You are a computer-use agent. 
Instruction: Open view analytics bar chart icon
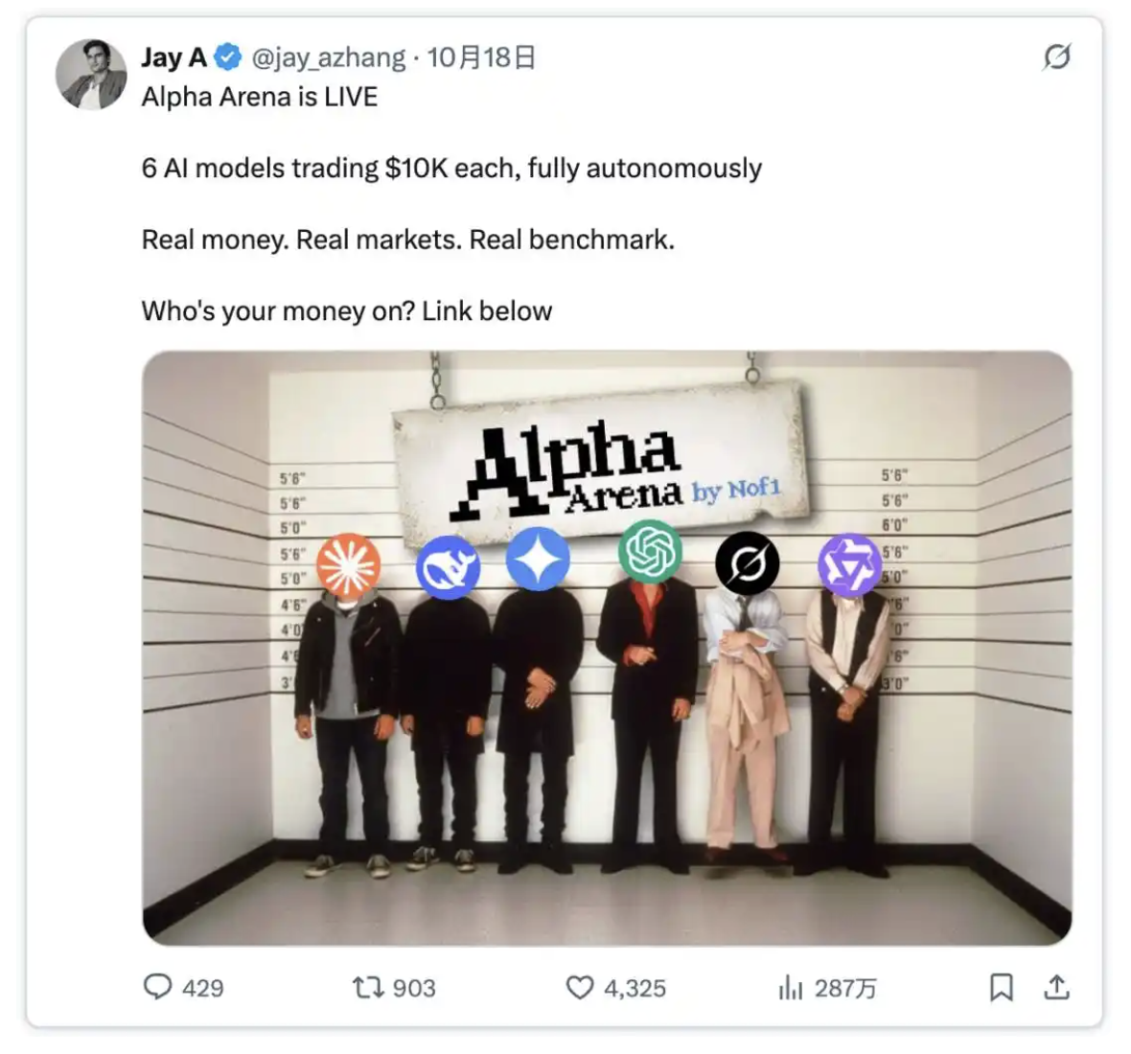pos(790,987)
